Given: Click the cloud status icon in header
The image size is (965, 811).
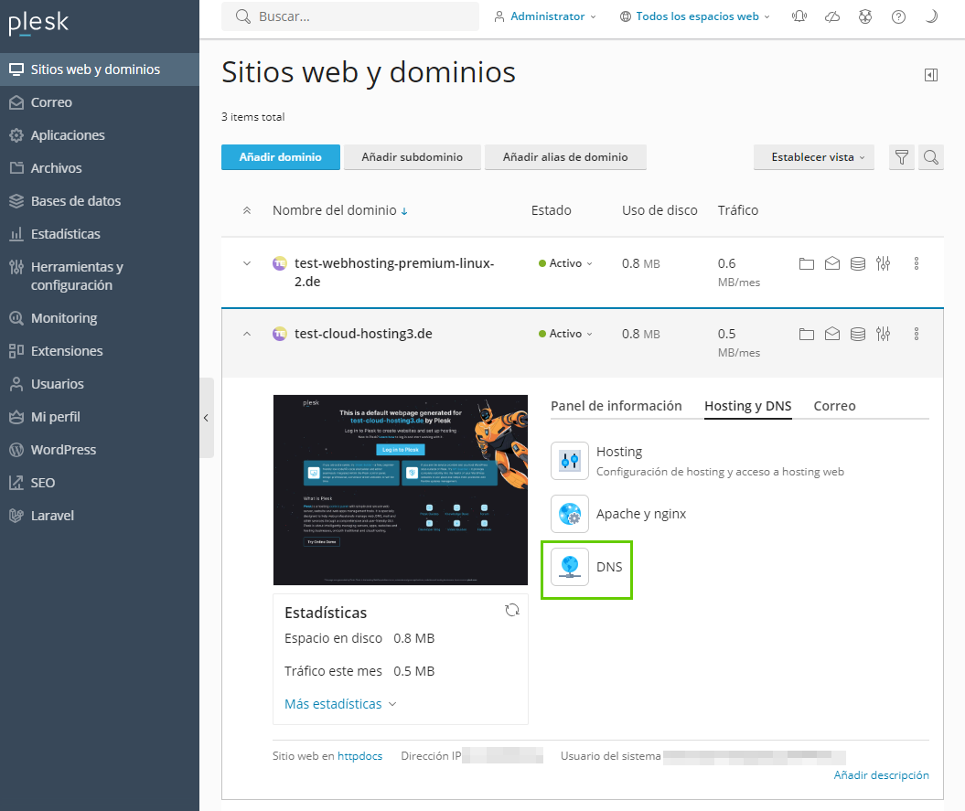Looking at the screenshot, I should coord(832,16).
